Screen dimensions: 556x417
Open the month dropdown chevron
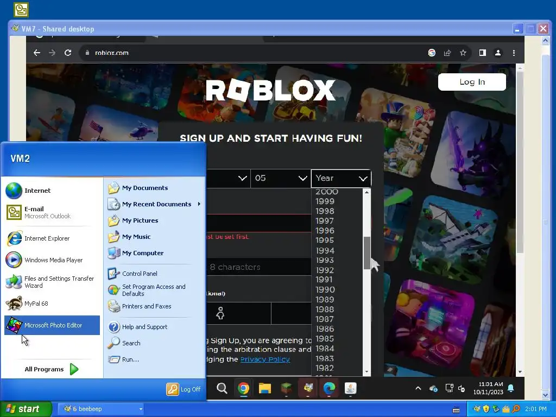tap(243, 178)
